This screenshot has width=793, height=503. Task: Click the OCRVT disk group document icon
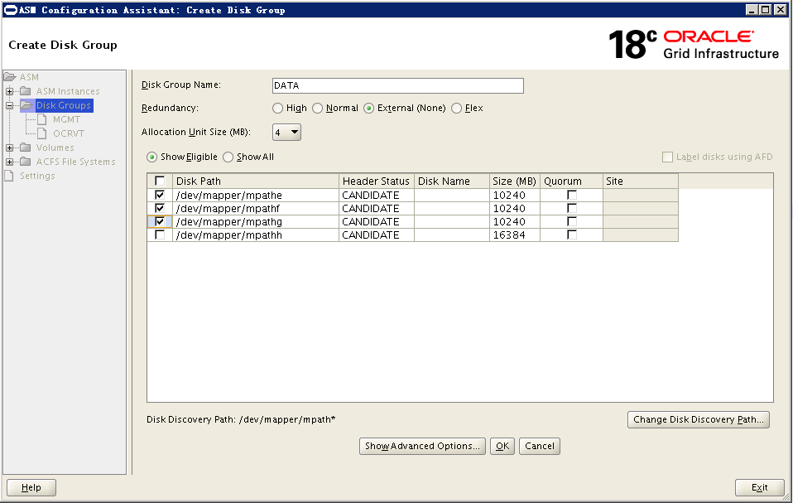42,133
